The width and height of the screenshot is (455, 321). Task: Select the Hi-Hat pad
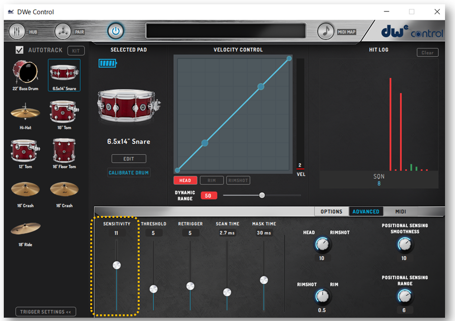point(25,116)
